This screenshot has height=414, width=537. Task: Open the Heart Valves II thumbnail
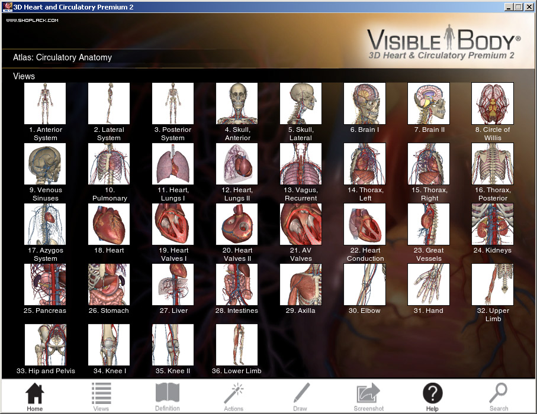click(237, 224)
